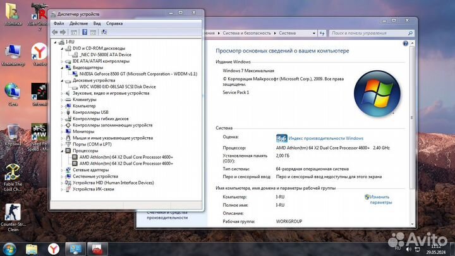The height and width of the screenshot is (256, 455).
Task: Click the Scan for hardware changes toolbar icon
Action: pos(104,32)
